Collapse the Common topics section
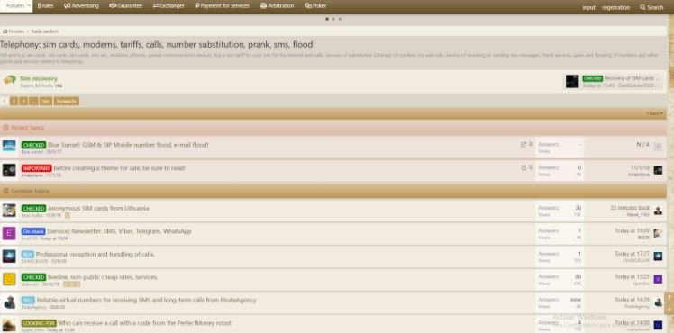The height and width of the screenshot is (333, 674). pos(6,191)
